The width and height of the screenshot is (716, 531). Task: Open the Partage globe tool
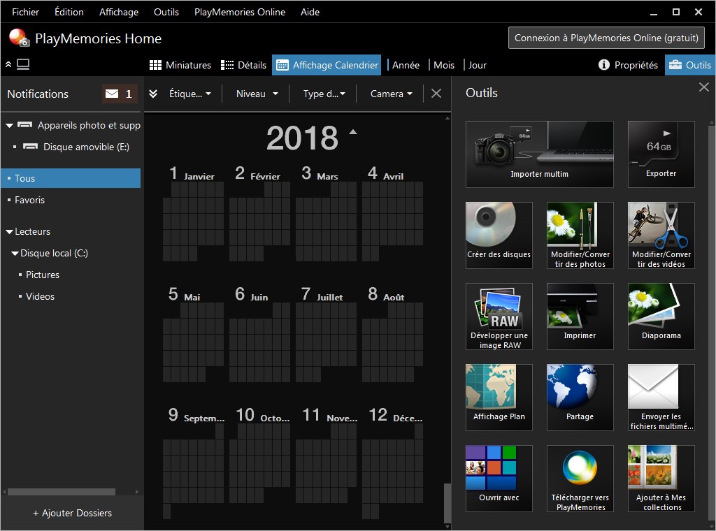[x=580, y=398]
